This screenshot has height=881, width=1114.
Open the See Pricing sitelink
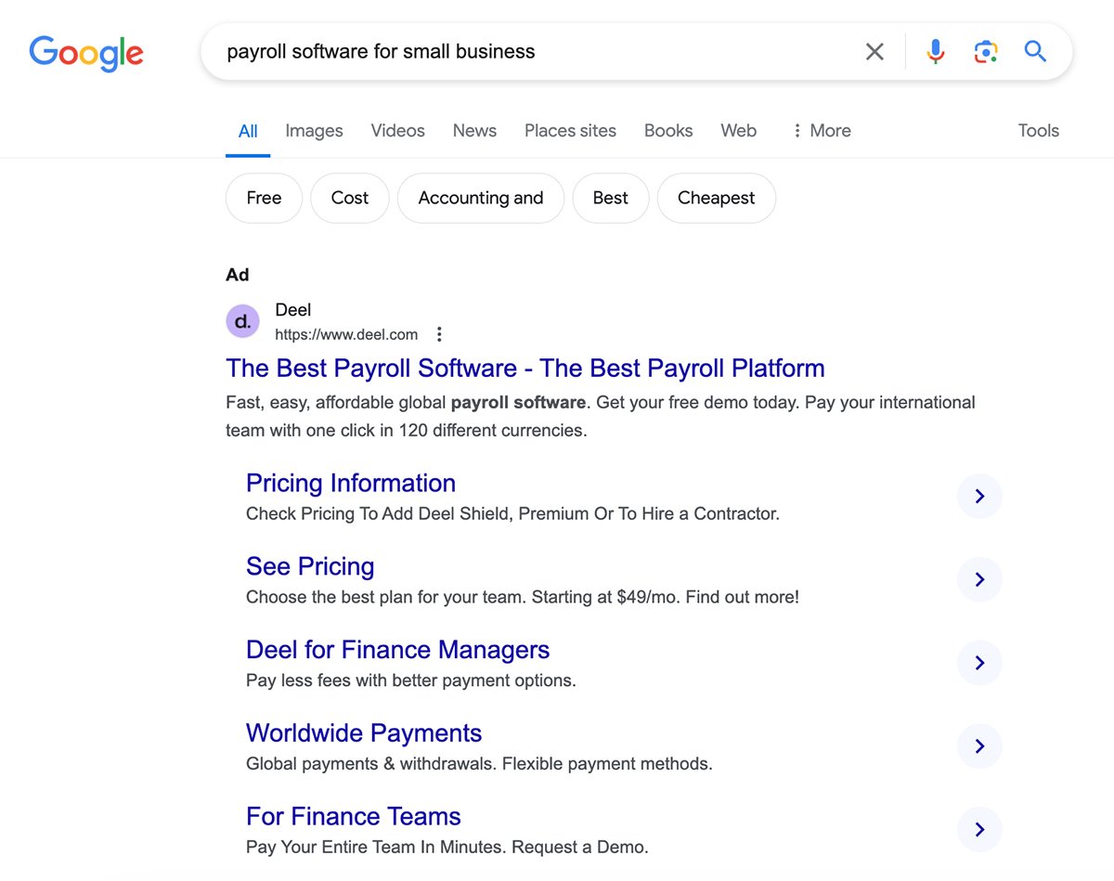(310, 566)
